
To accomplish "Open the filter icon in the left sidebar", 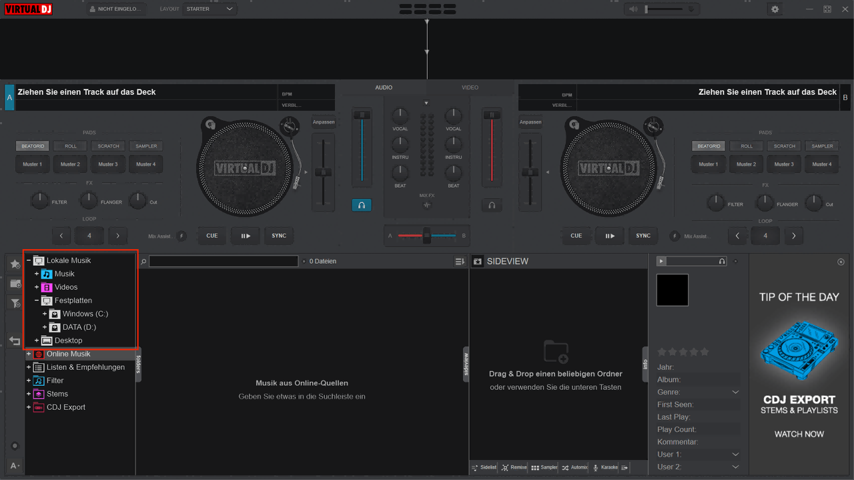I will tap(14, 303).
